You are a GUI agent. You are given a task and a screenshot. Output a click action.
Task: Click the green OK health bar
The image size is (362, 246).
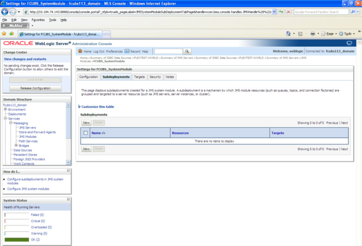click(x=17, y=240)
